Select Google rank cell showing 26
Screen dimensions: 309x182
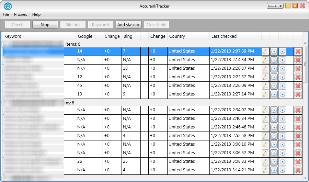(x=85, y=161)
